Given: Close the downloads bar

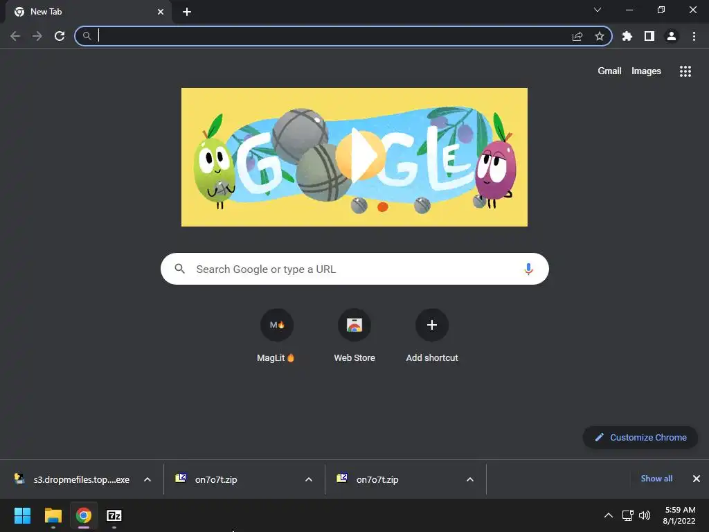Looking at the screenshot, I should (x=697, y=479).
